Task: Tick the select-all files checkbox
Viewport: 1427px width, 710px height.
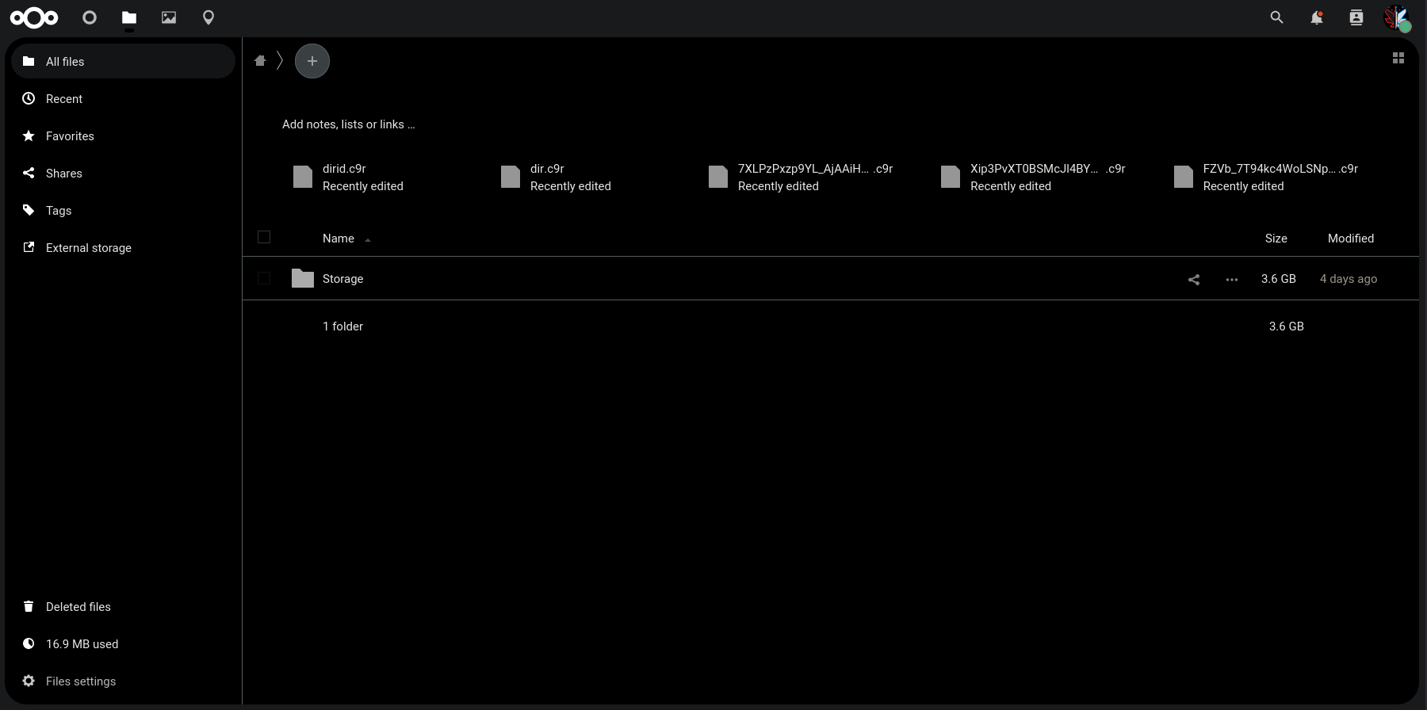Action: pyautogui.click(x=264, y=237)
